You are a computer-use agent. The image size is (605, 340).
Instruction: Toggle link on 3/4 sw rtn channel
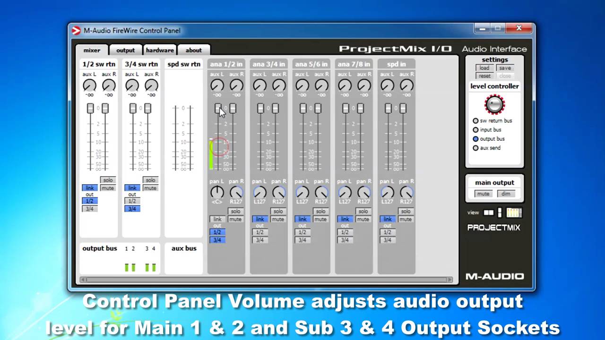coord(132,188)
